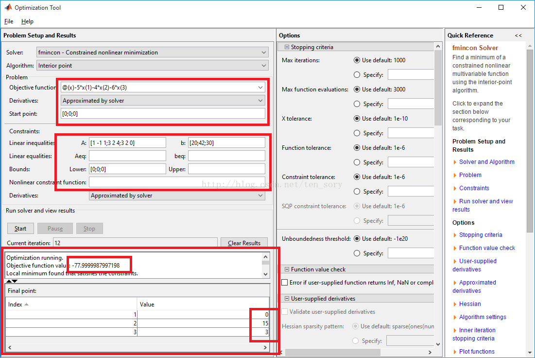Click the Start button
535x358 pixels.
click(x=20, y=229)
